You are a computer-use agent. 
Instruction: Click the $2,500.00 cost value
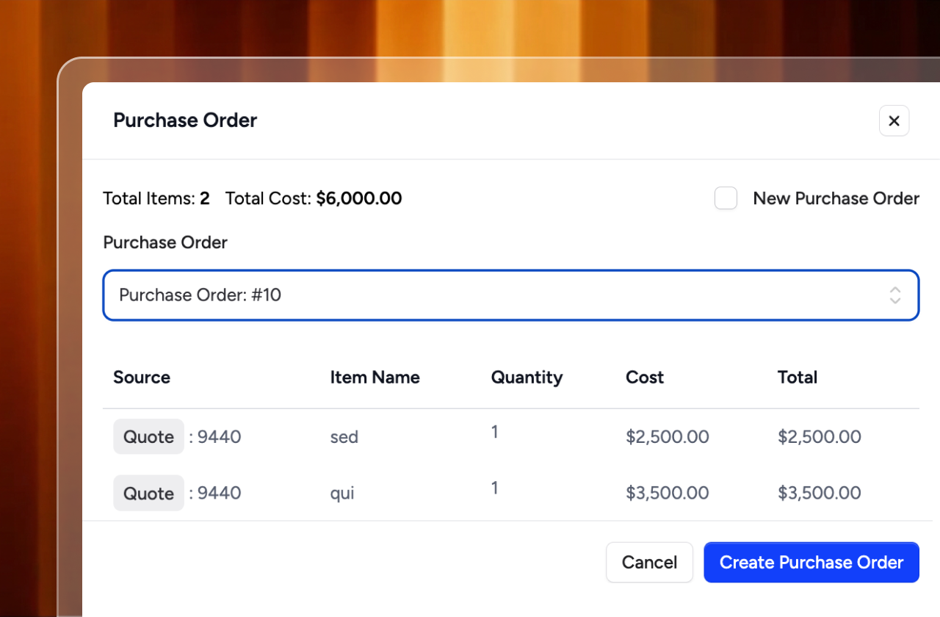[x=667, y=437]
